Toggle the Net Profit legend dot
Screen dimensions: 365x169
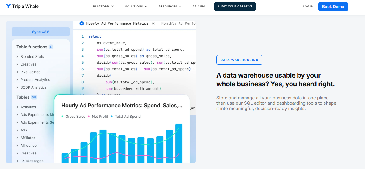89,117
